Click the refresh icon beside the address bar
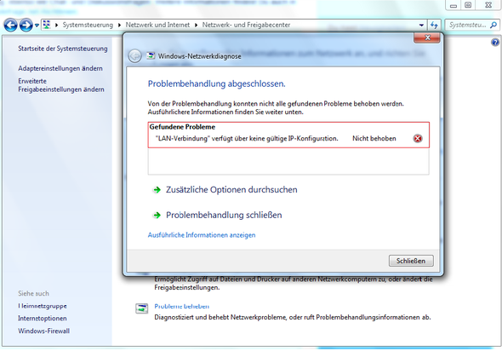 [x=434, y=25]
